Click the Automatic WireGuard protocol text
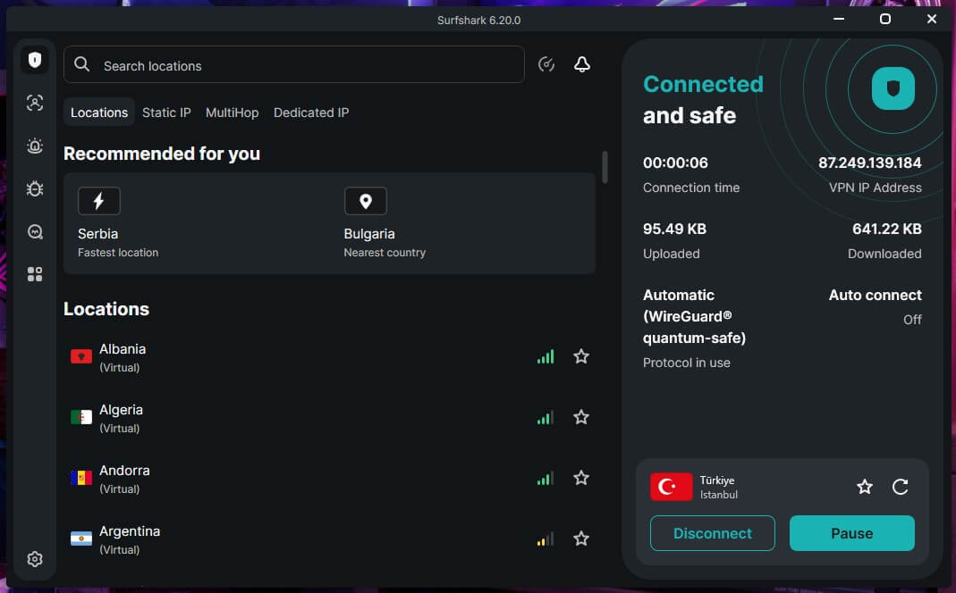 (x=694, y=316)
